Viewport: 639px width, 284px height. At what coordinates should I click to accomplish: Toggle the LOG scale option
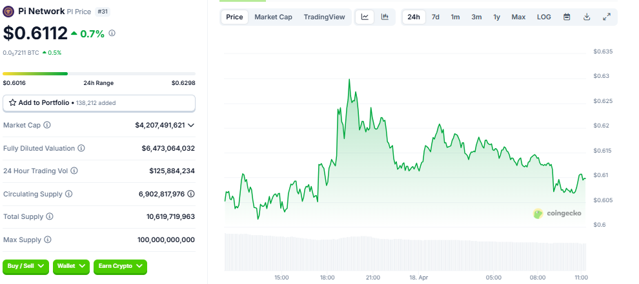coord(544,17)
